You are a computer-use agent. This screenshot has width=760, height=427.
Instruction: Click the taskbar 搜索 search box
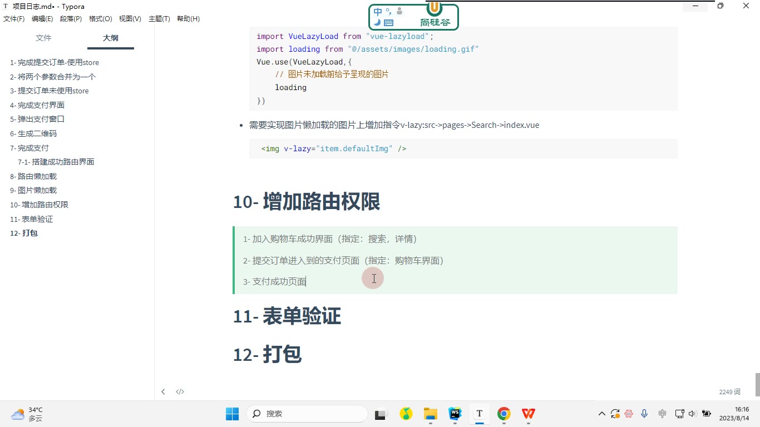[307, 414]
